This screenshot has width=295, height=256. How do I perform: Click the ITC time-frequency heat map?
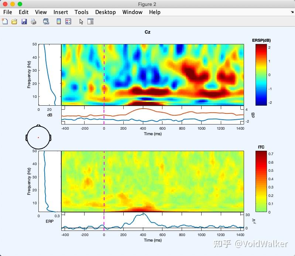[x=152, y=181]
